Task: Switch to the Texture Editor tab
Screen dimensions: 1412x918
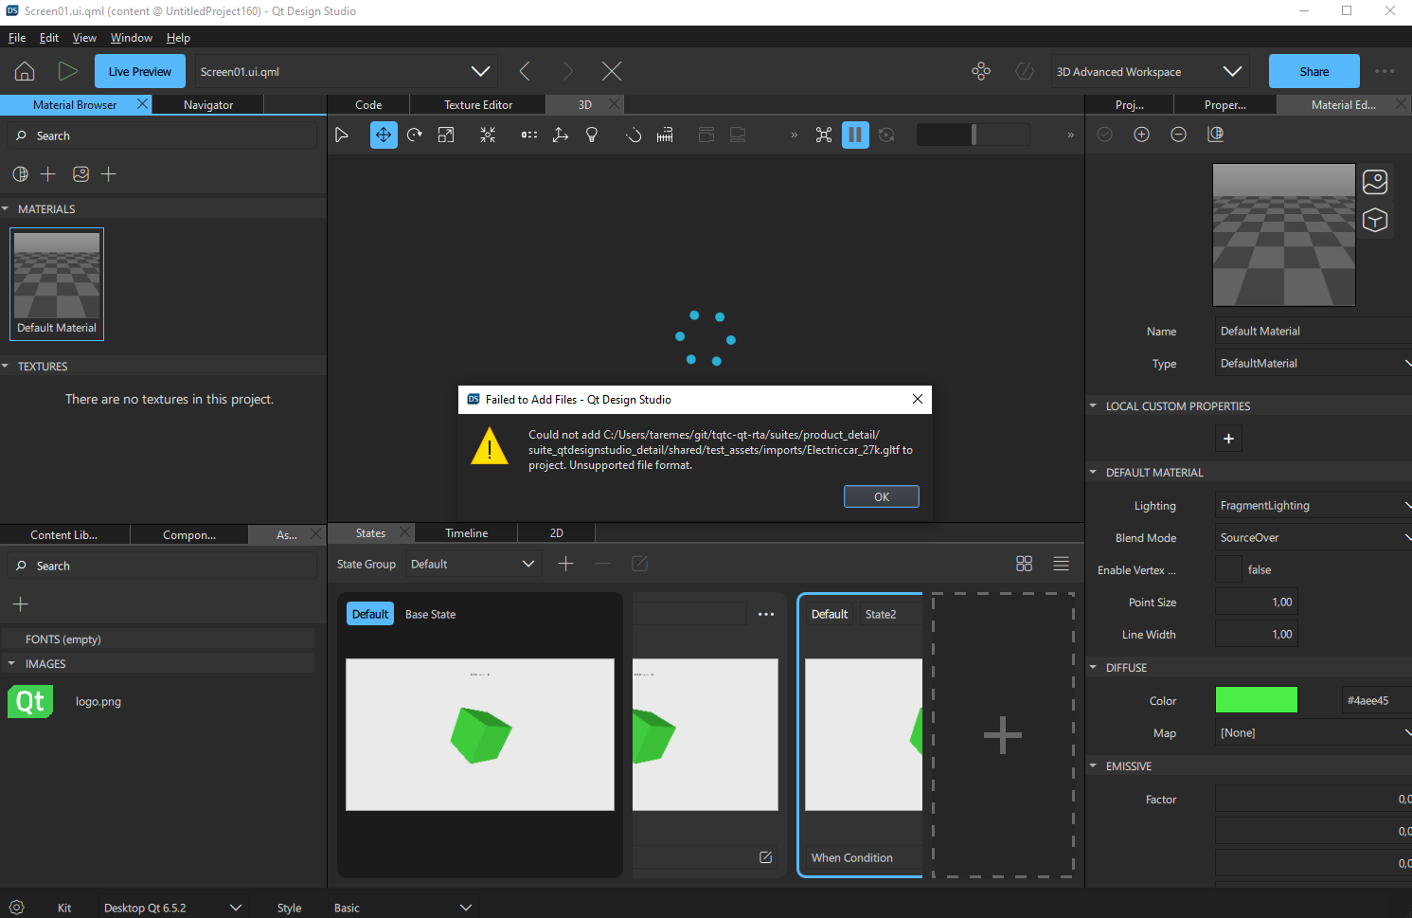Action: coord(478,105)
